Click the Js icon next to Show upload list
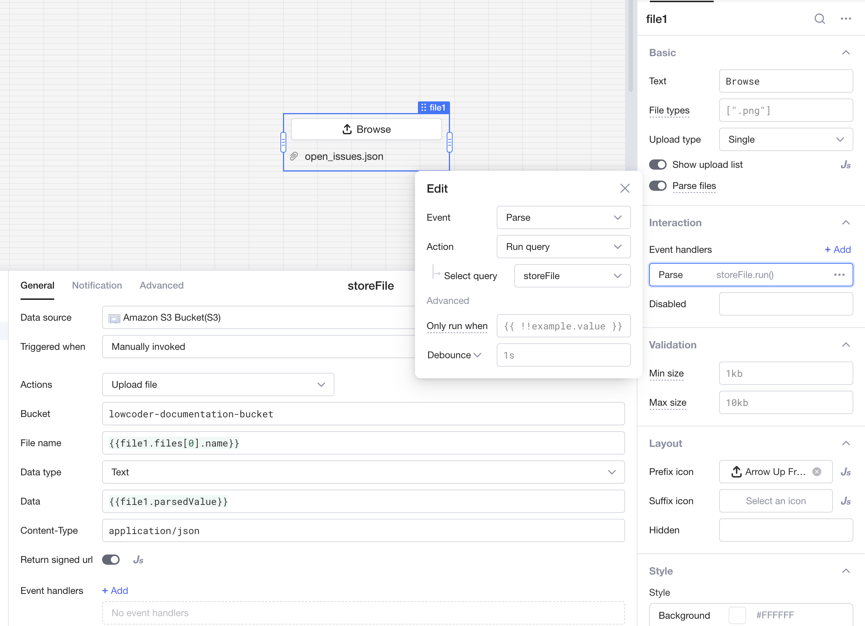The image size is (865, 626). coord(845,165)
